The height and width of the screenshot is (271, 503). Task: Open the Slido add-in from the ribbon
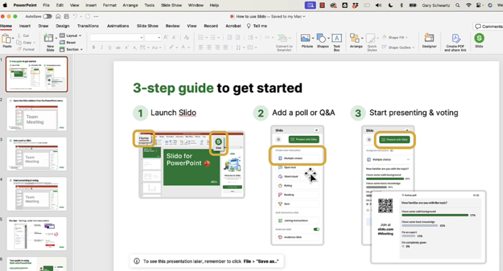coord(479,40)
